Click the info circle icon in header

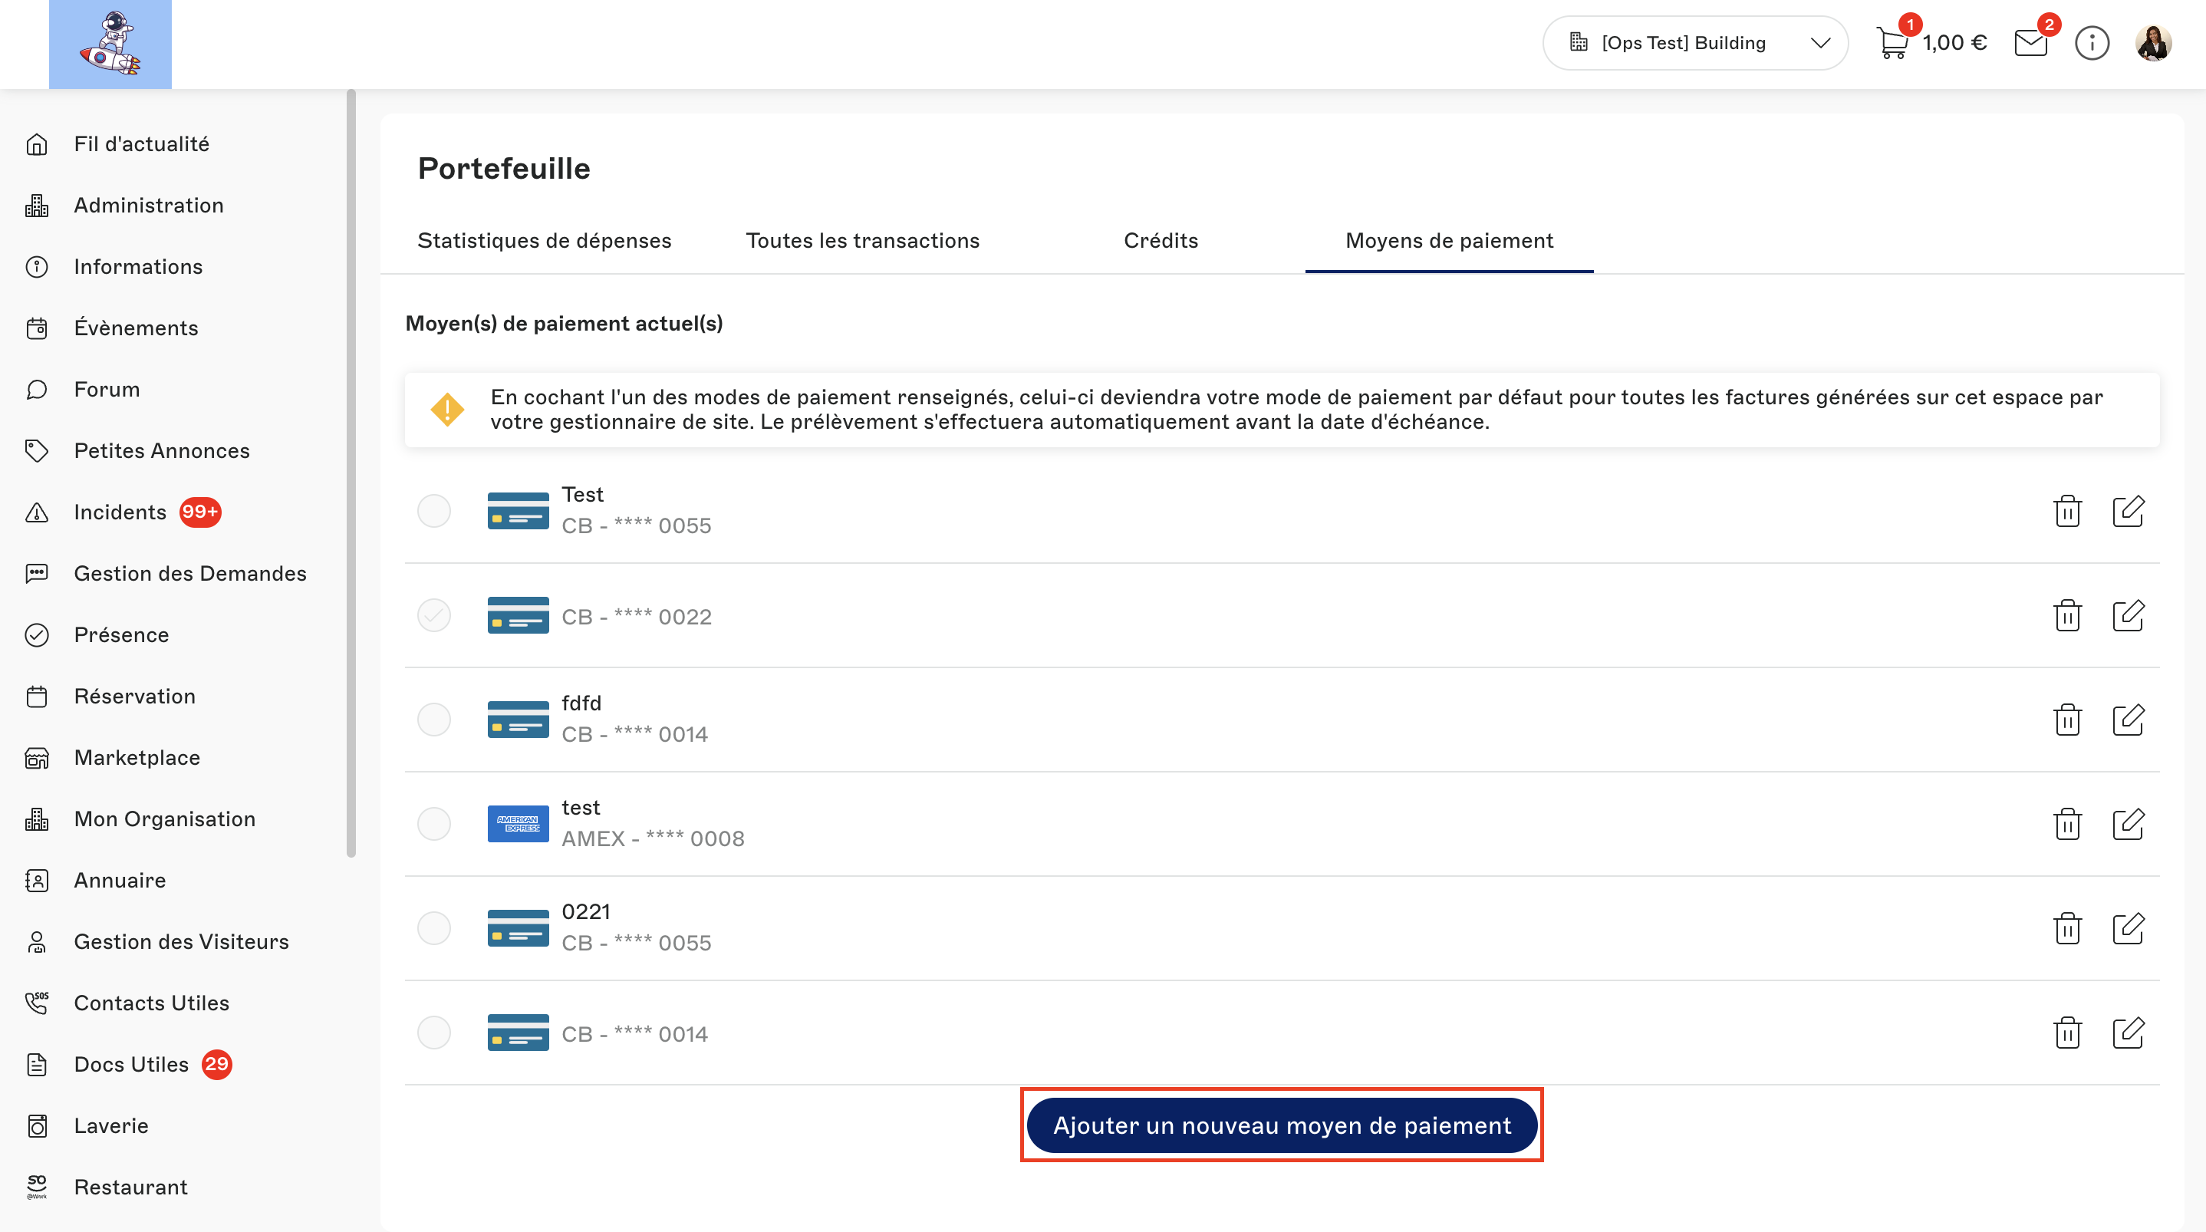(2091, 43)
